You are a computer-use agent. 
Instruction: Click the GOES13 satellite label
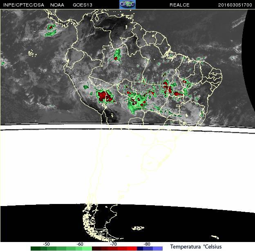tap(83, 5)
